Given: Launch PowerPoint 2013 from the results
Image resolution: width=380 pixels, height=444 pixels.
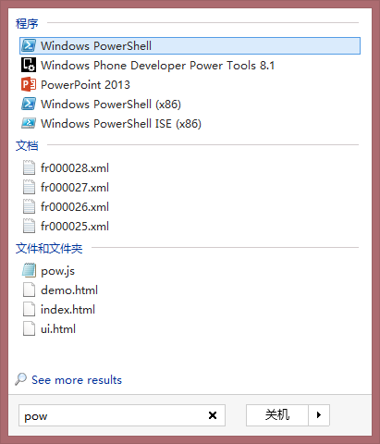Looking at the screenshot, I should point(85,85).
